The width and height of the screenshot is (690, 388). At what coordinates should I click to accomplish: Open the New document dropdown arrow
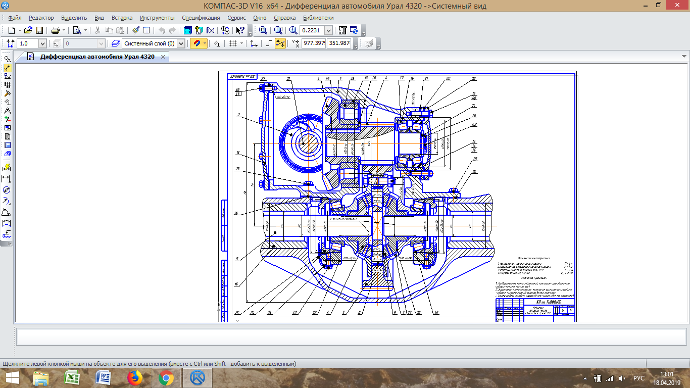(20, 30)
